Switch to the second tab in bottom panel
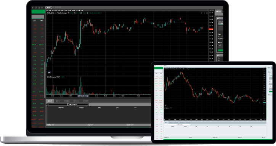The image size is (276, 146). (x=58, y=101)
